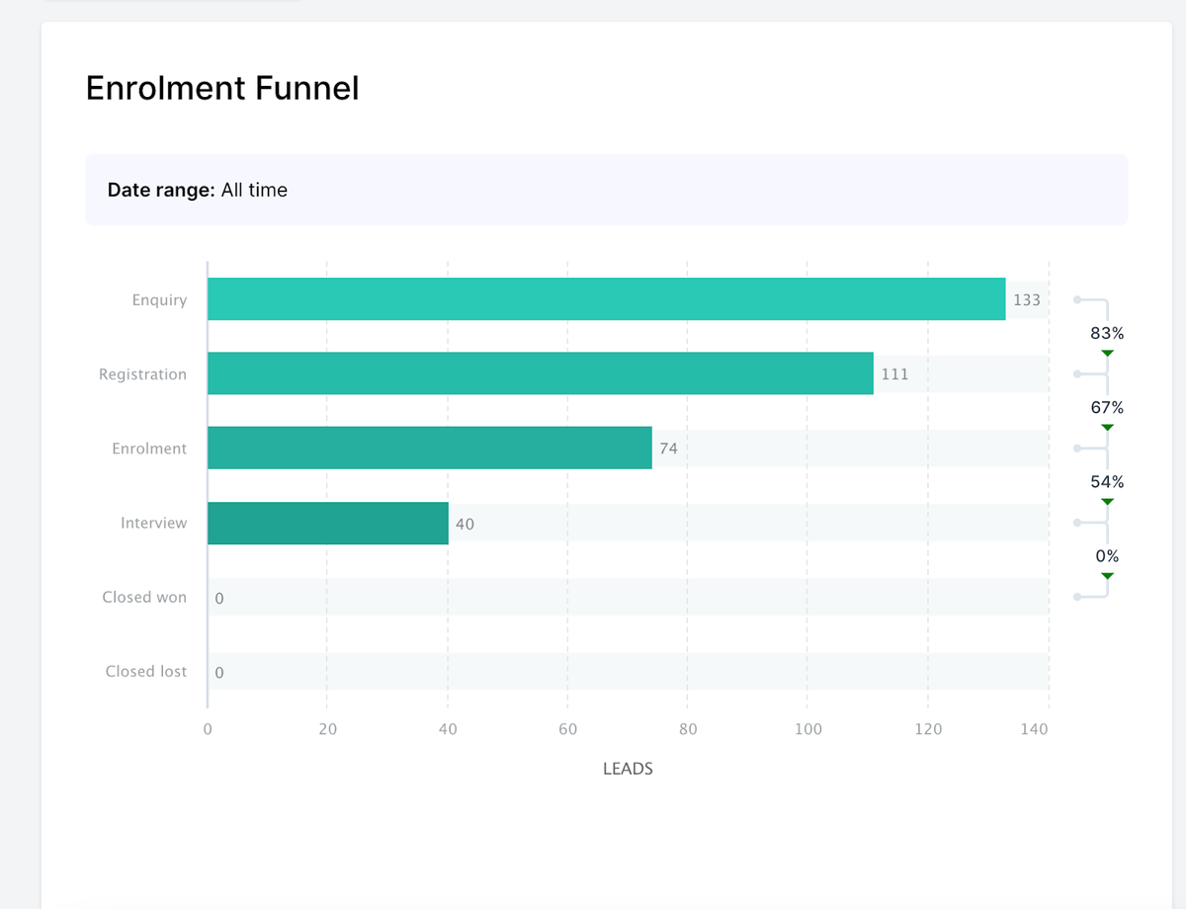Click the 0% conversion rate
This screenshot has width=1186, height=909.
[x=1107, y=556]
